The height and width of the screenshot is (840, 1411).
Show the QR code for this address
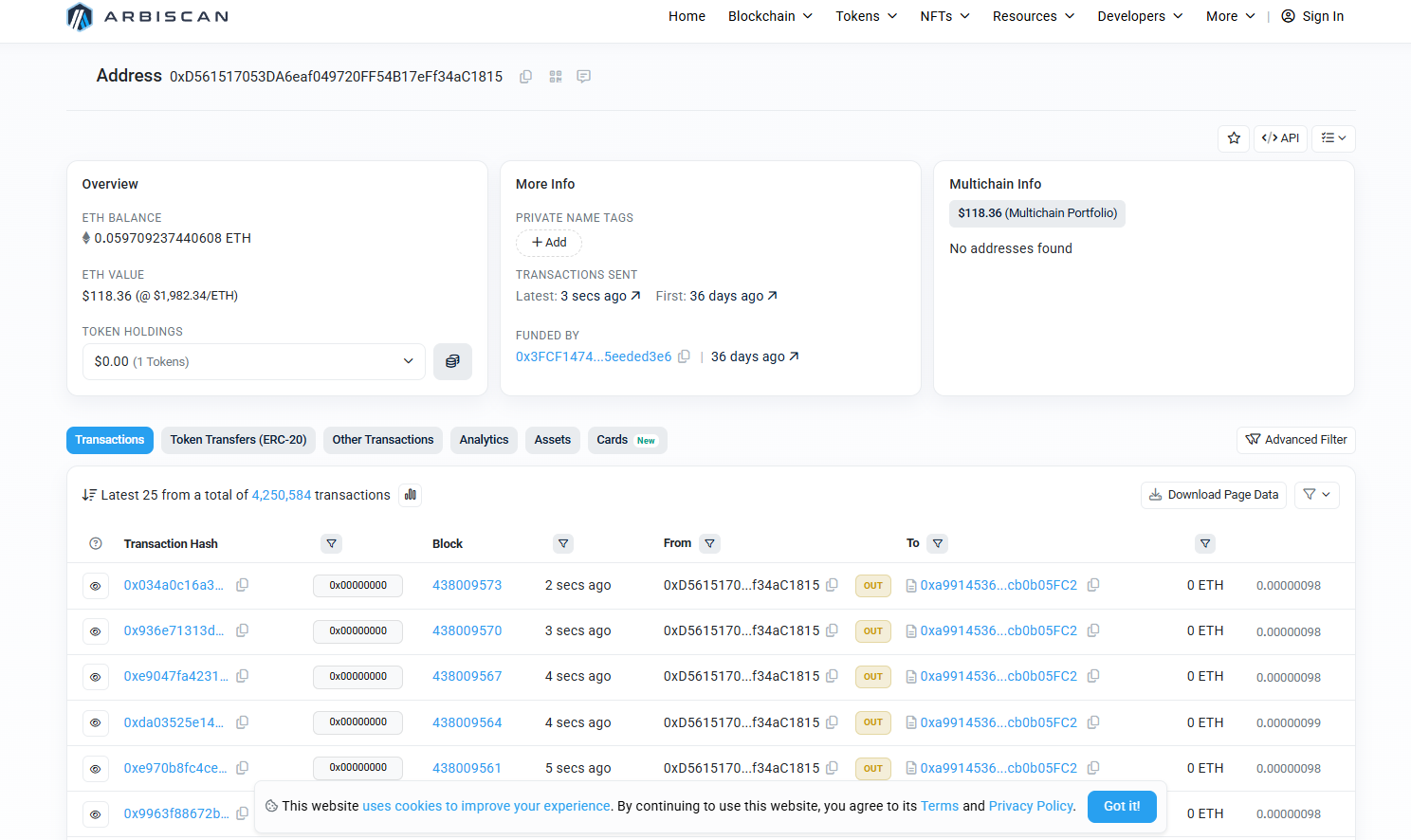coord(556,77)
